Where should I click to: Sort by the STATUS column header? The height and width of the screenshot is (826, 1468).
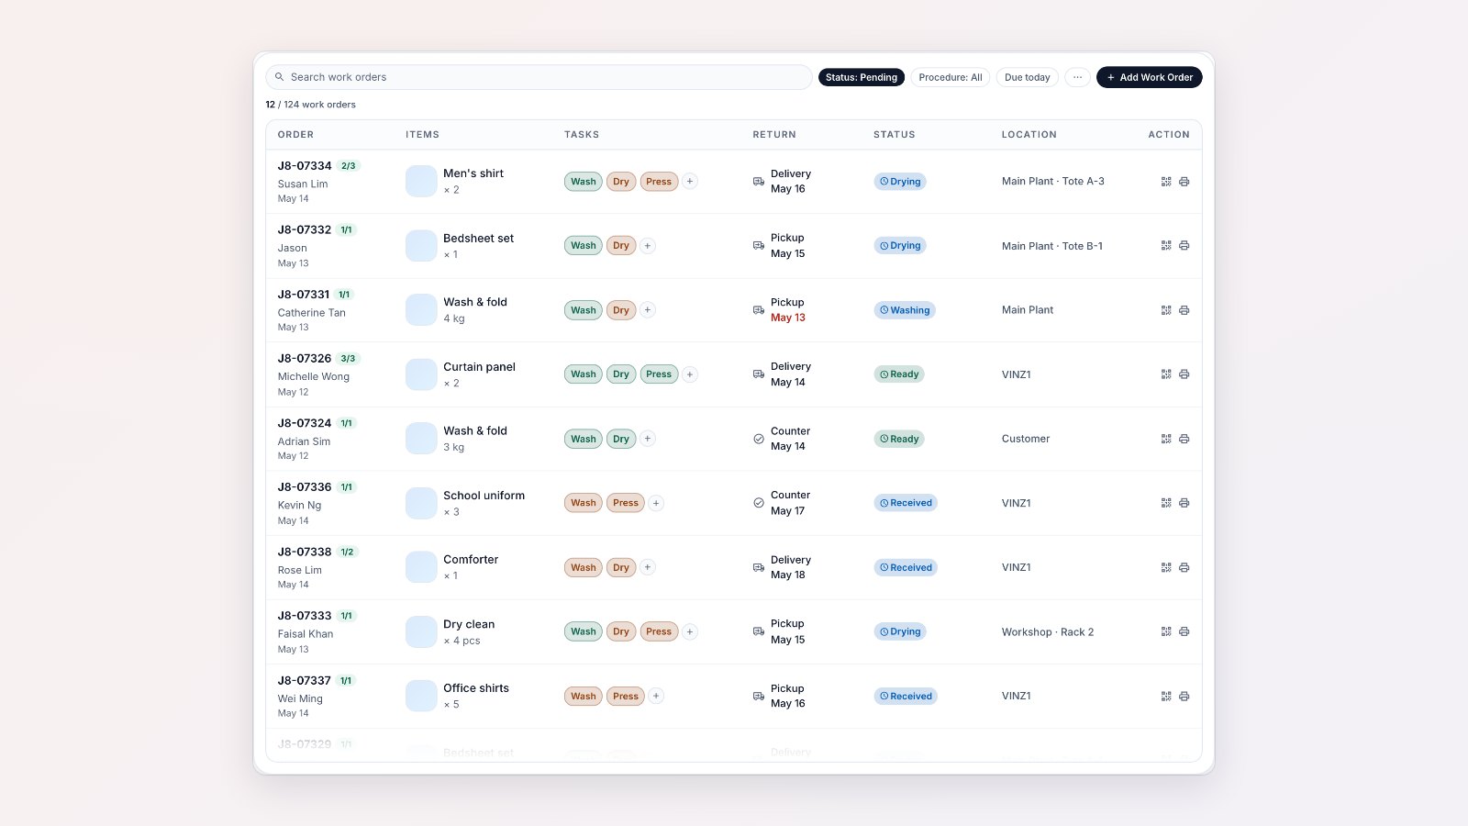tap(895, 135)
